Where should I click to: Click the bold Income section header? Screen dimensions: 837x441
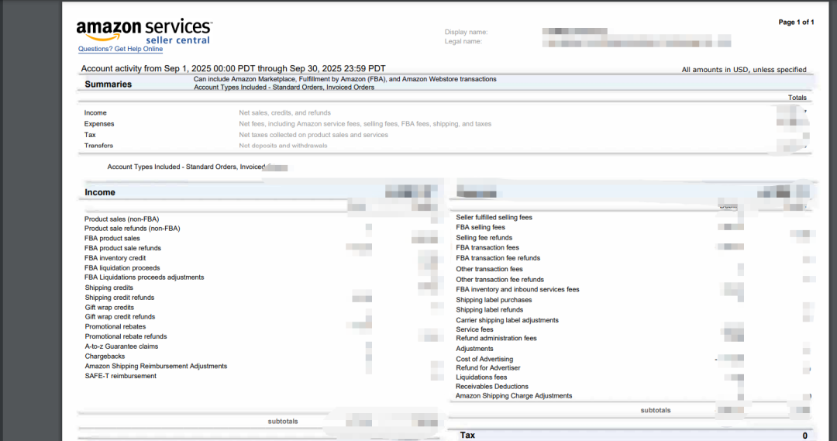tap(100, 192)
